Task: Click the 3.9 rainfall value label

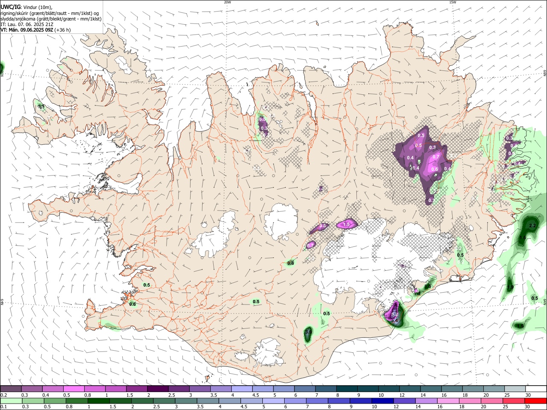Action: (308, 331)
